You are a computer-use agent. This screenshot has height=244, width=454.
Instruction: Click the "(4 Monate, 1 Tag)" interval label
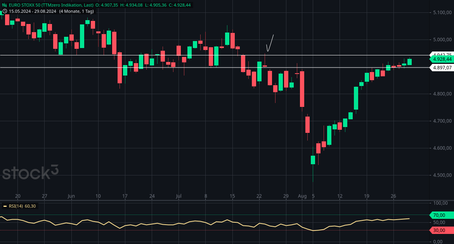pyautogui.click(x=76, y=11)
